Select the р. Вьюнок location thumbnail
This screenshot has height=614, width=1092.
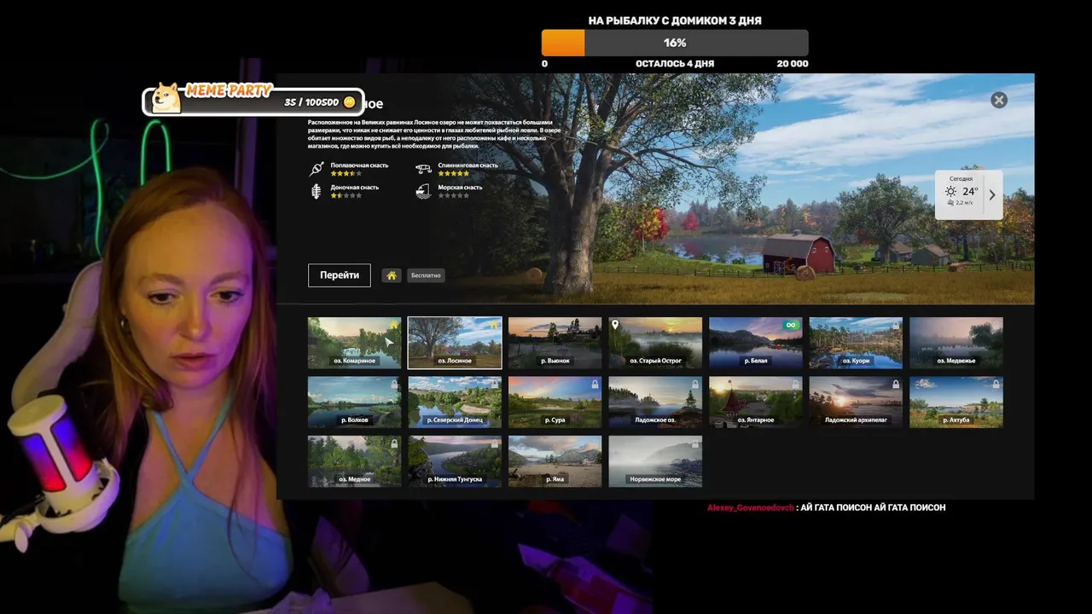[x=555, y=343]
